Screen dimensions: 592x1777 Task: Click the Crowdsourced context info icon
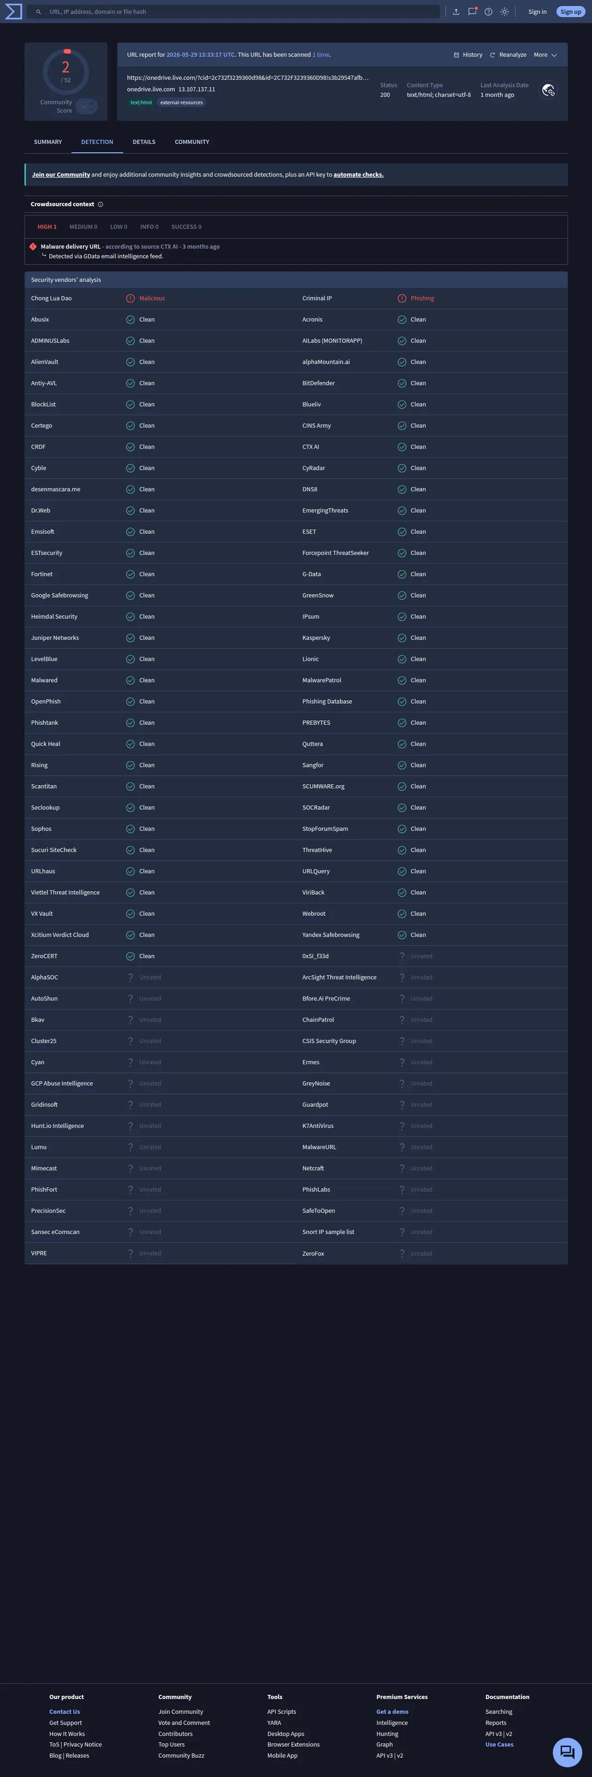(x=101, y=204)
